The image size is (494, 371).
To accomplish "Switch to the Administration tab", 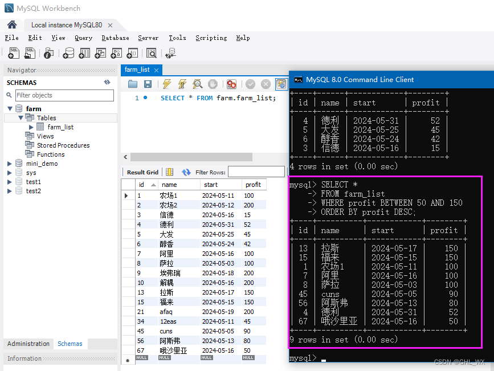I will 28,344.
